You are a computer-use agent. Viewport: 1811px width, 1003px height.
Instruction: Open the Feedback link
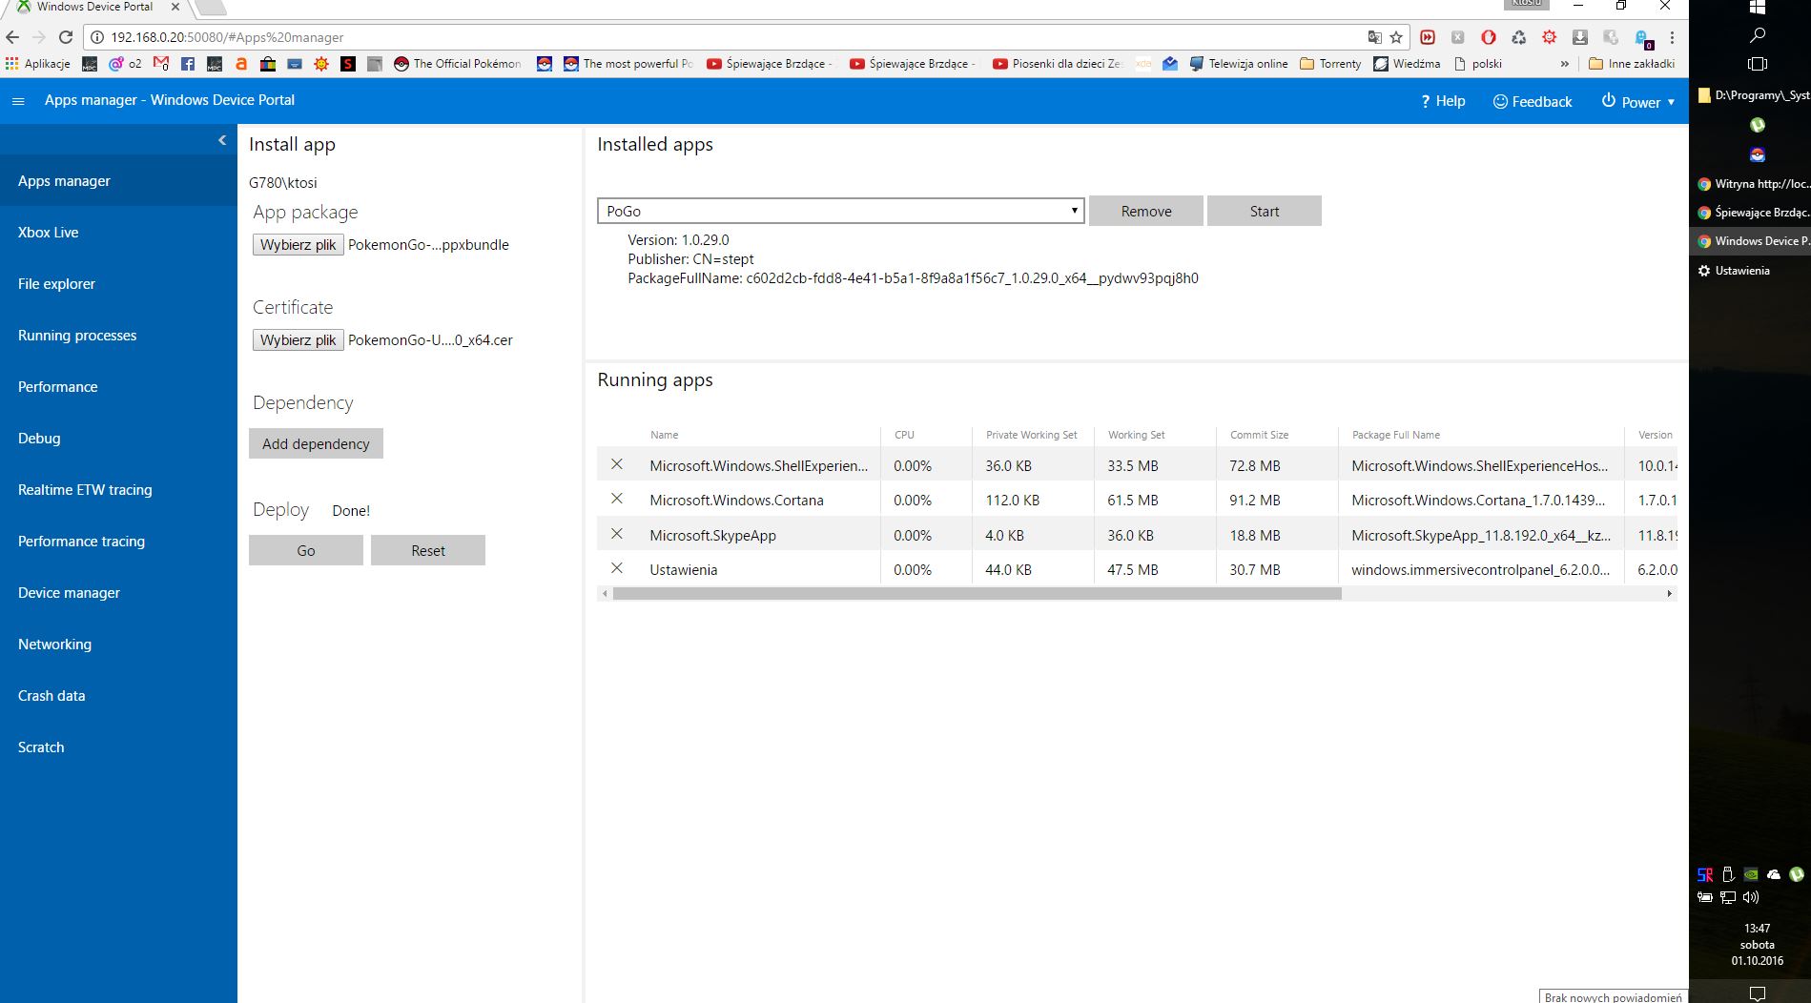click(x=1533, y=101)
